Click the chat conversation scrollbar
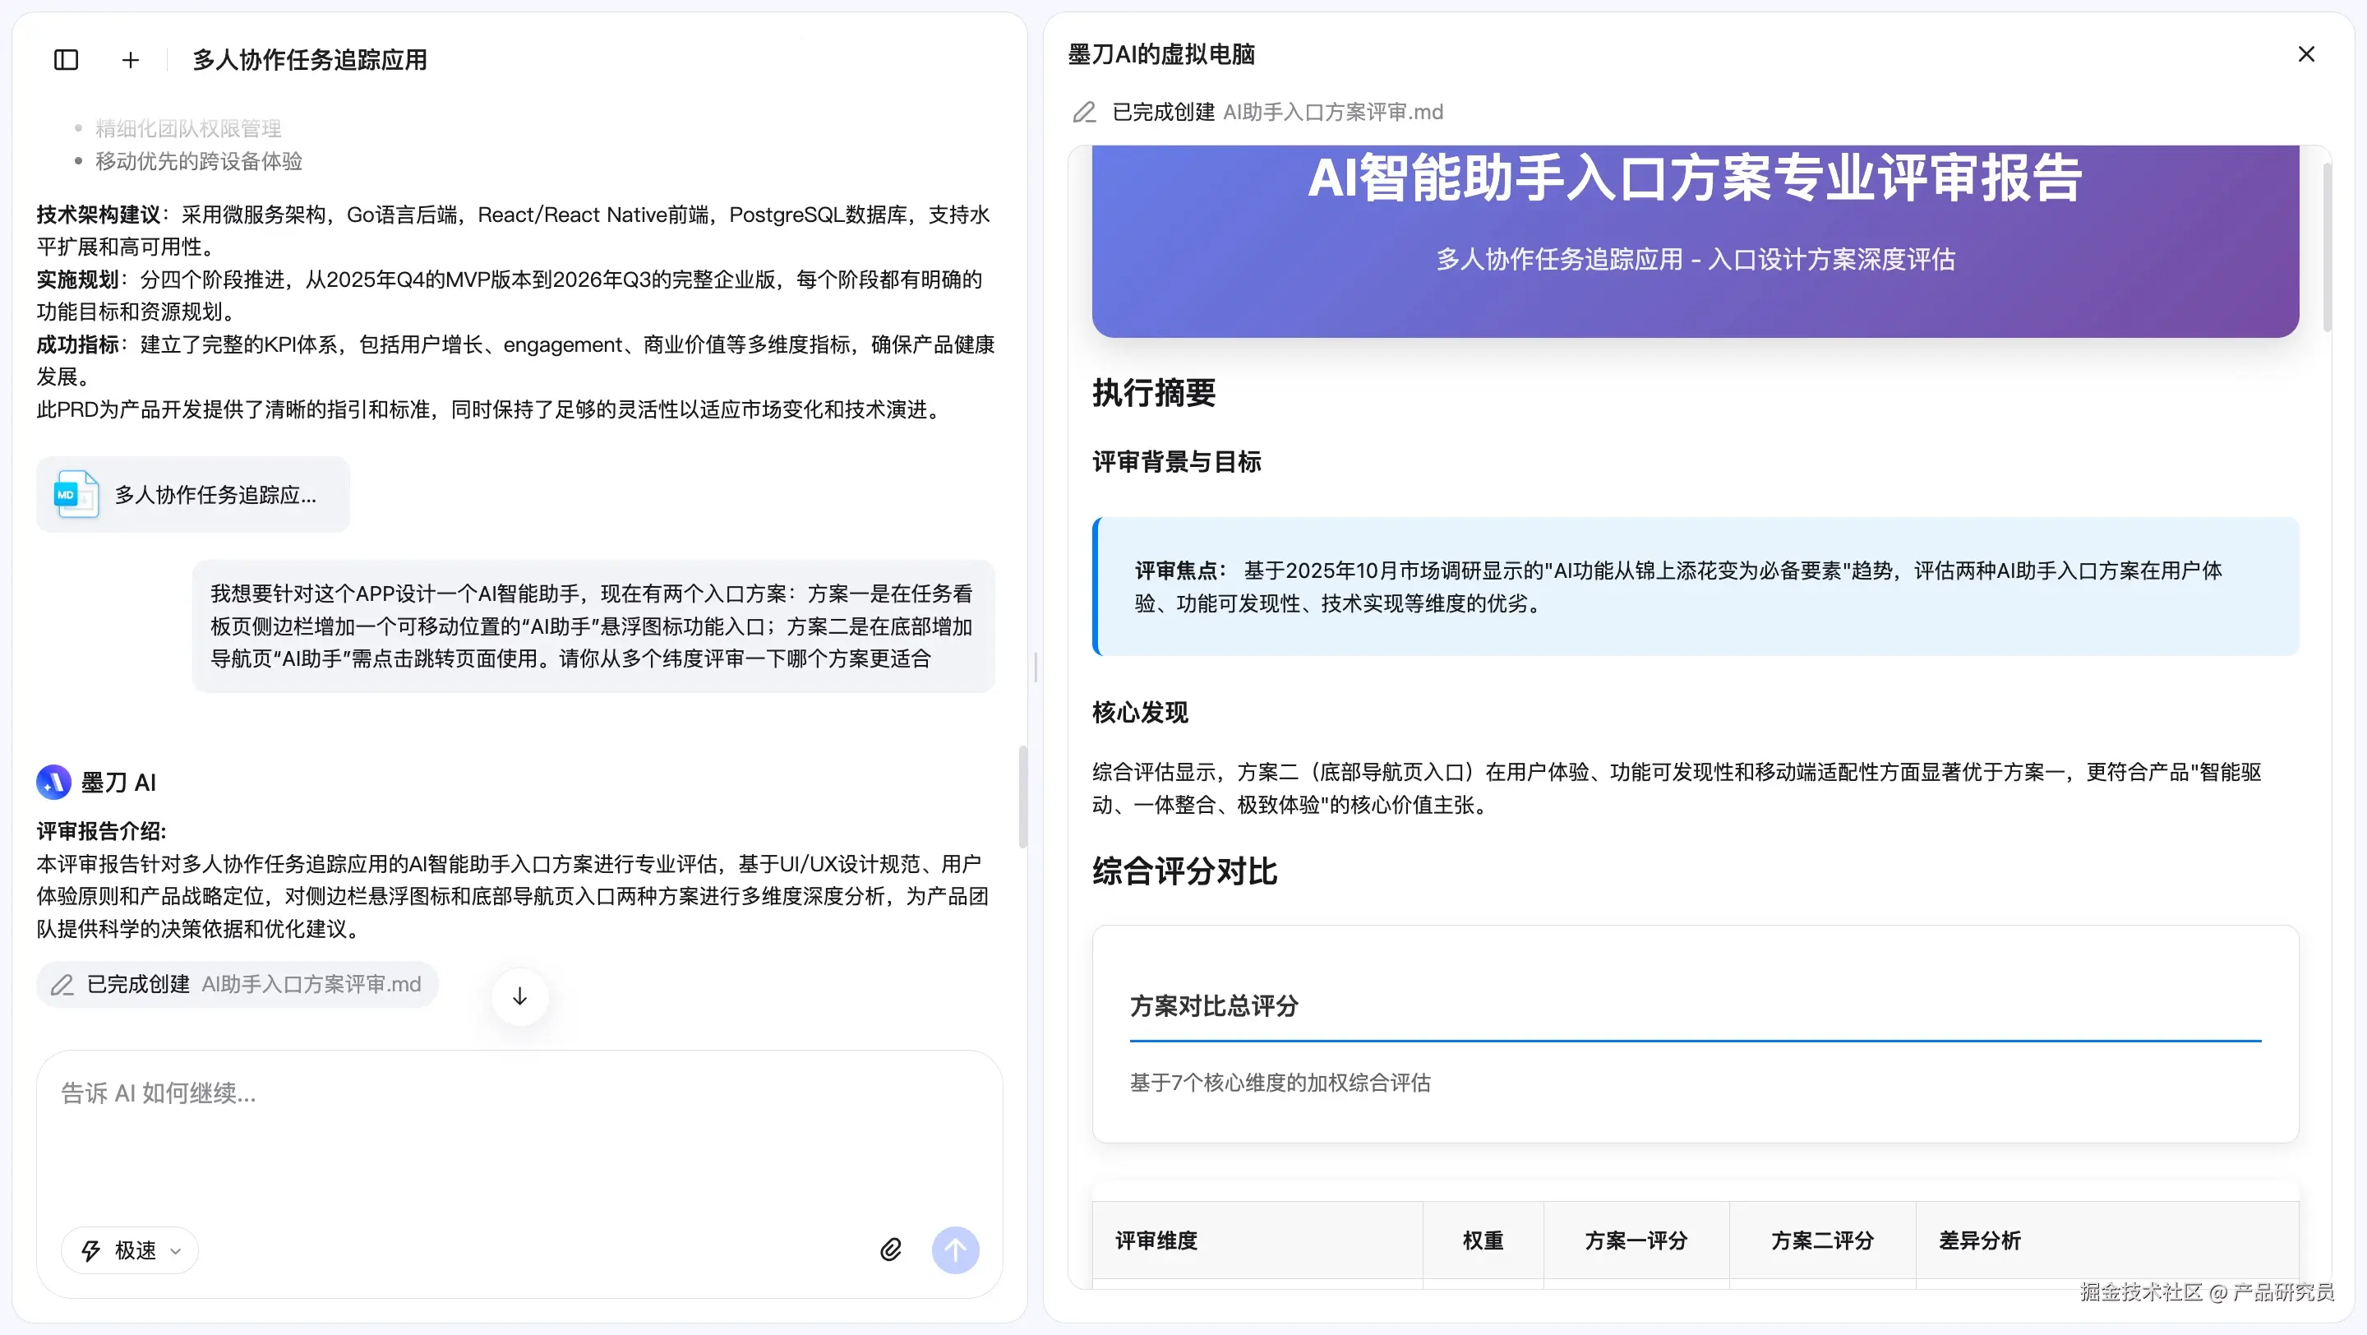This screenshot has height=1335, width=2367. [1022, 796]
